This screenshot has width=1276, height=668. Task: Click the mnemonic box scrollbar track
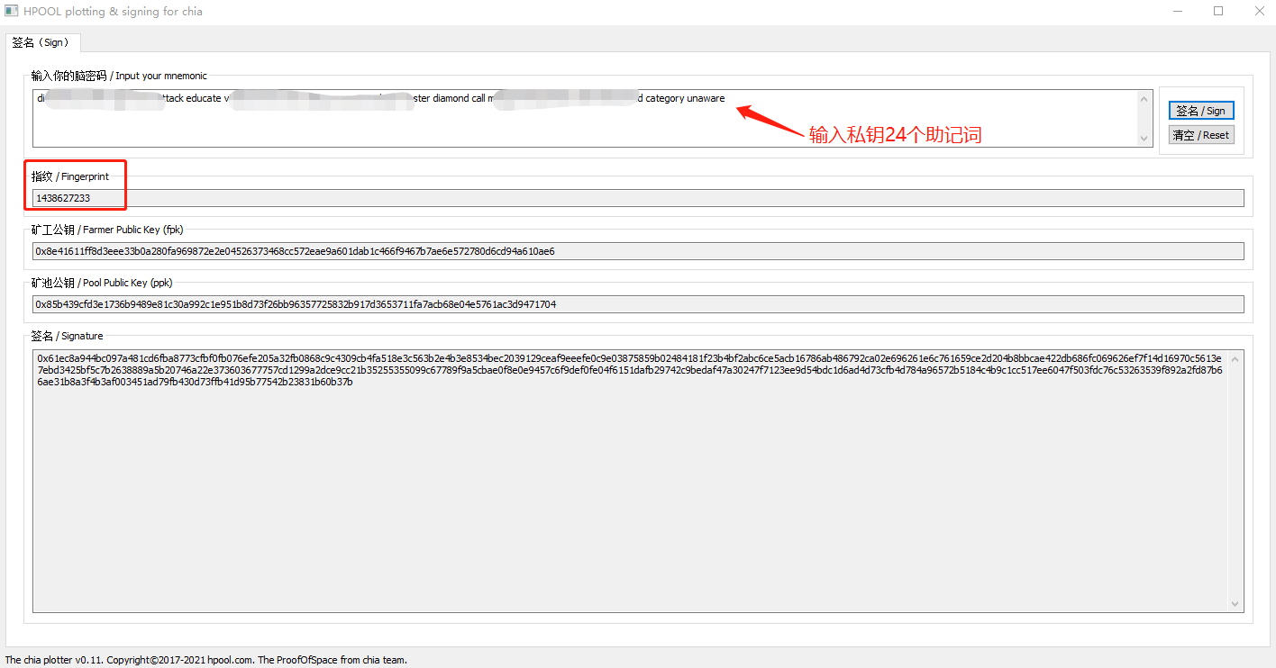(1144, 119)
